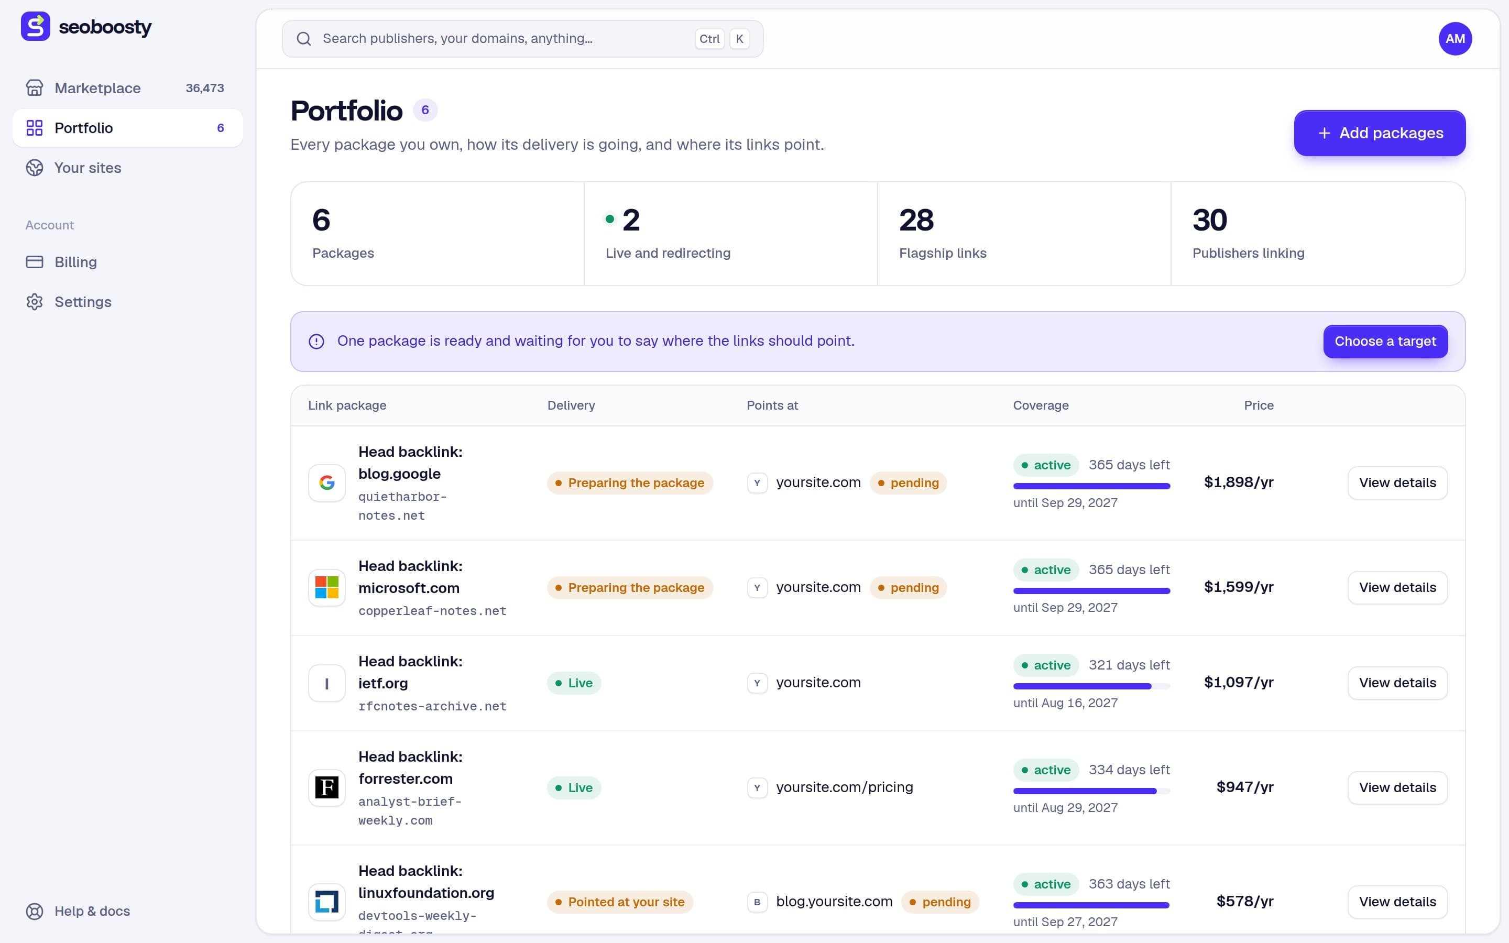Click the search magnifier icon
1509x943 pixels.
[x=304, y=39]
